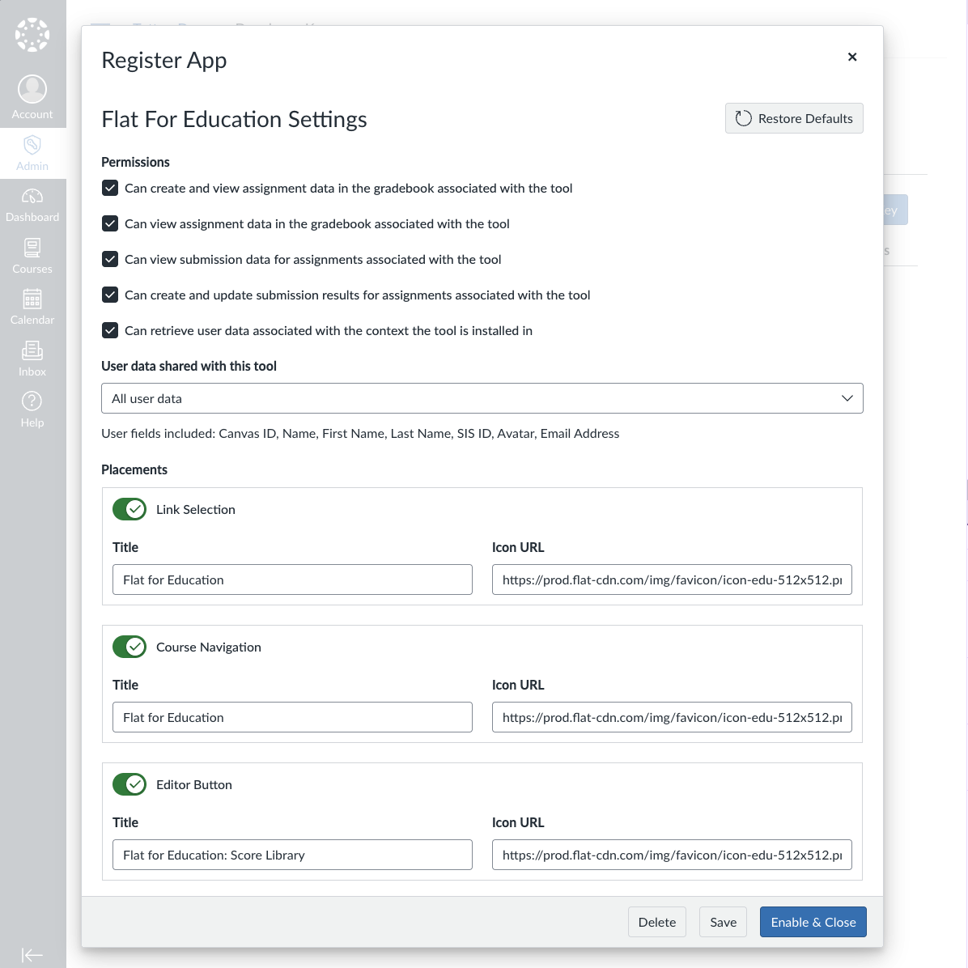The image size is (968, 968).
Task: Disable the Link Selection placement toggle
Action: [129, 509]
